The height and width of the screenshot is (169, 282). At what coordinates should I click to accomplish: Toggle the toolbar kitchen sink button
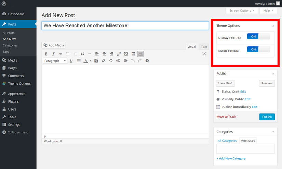click(x=140, y=54)
